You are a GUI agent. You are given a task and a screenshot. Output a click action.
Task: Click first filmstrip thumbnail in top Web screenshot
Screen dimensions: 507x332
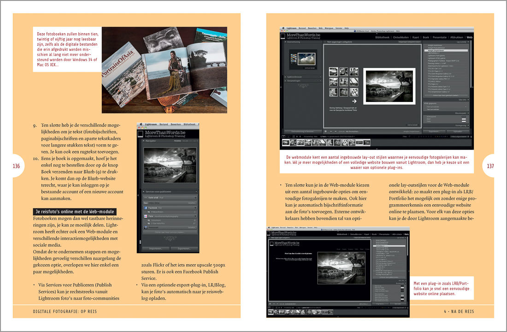point(286,142)
